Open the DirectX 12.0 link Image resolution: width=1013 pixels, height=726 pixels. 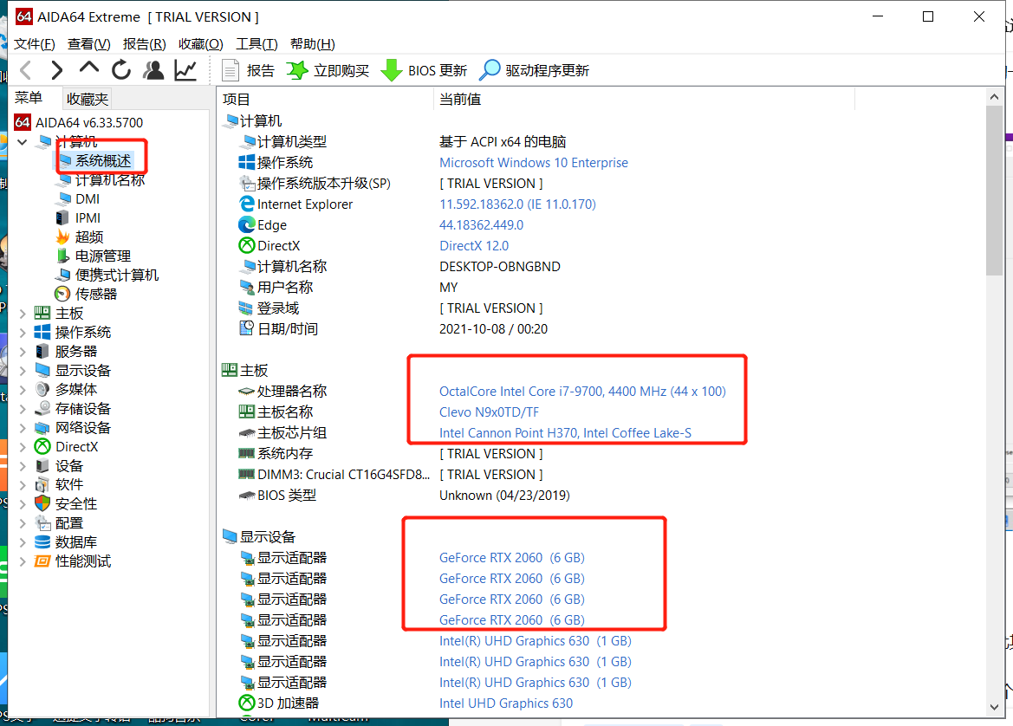(473, 246)
